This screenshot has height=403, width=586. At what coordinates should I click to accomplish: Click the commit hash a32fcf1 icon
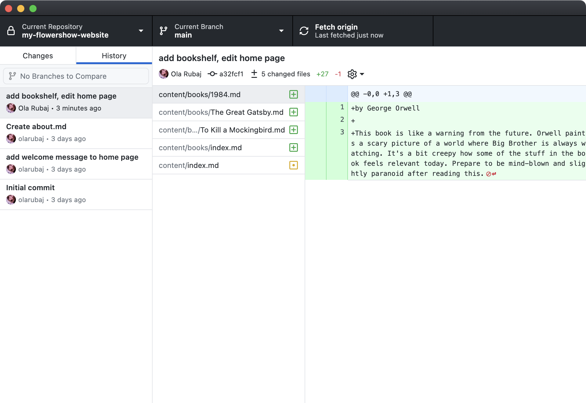click(x=212, y=74)
